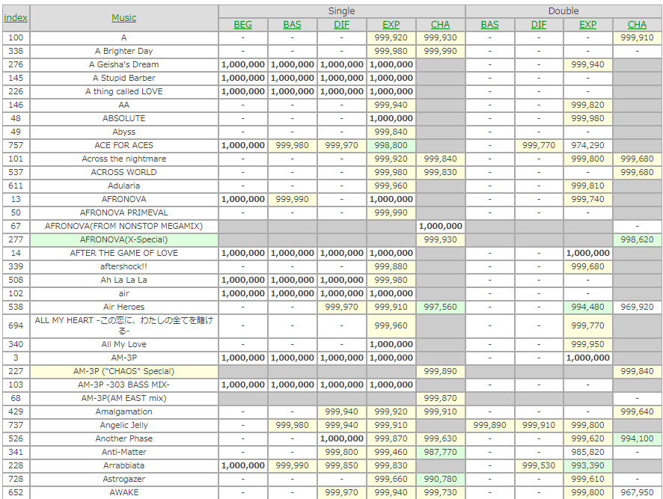Select the song title 'ABSOLUTE'
Screen dimensions: 663x499
(124, 118)
